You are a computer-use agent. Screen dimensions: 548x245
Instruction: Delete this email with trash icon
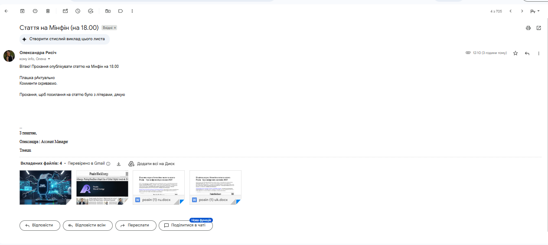(48, 11)
